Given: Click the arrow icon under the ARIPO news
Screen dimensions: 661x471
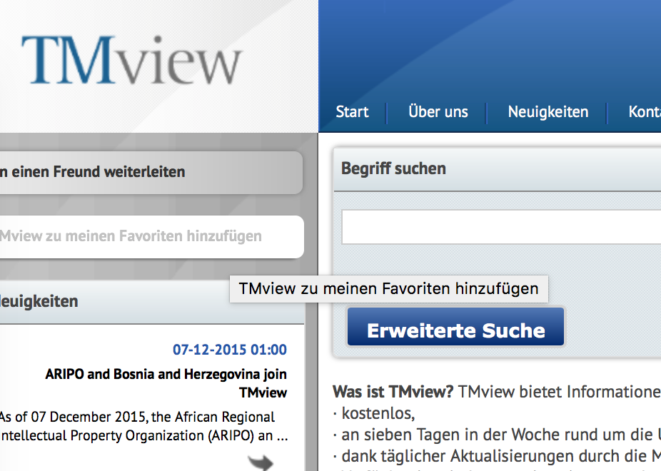Looking at the screenshot, I should coord(261,462).
